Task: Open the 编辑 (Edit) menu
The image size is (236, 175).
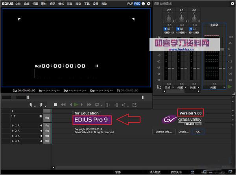Action: (x=26, y=4)
